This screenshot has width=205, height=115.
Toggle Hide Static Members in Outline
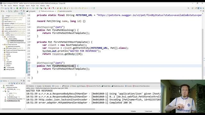[x=17, y=83]
